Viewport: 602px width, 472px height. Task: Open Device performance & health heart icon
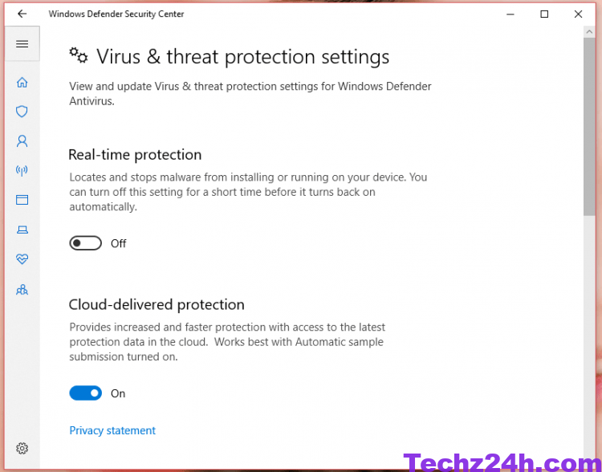[x=22, y=258]
